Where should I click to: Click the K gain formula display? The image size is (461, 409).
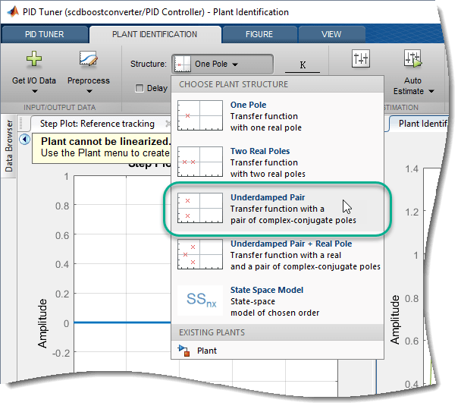tap(303, 65)
